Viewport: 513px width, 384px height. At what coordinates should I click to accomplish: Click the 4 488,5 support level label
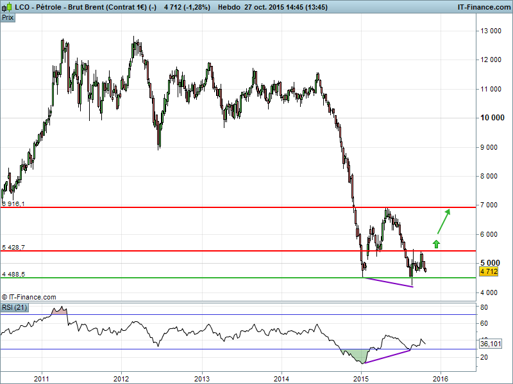pyautogui.click(x=13, y=275)
